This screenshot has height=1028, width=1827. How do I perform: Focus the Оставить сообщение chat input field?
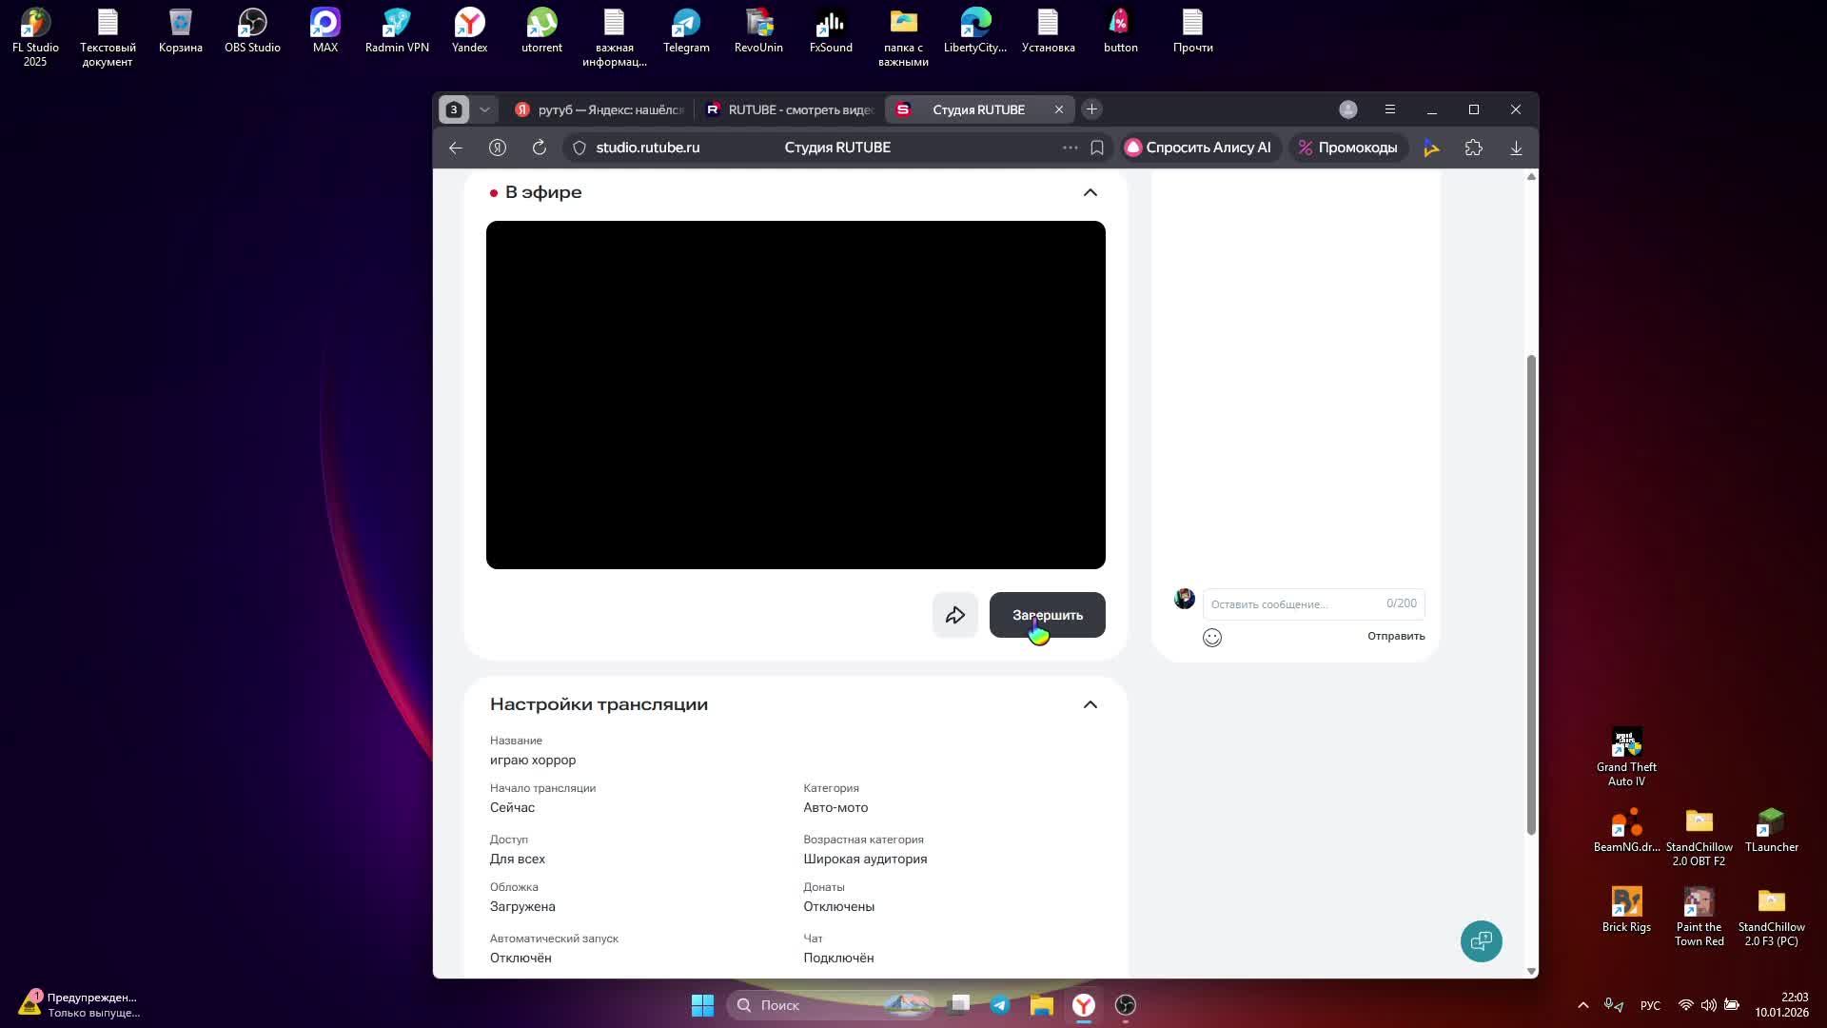pyautogui.click(x=1294, y=604)
